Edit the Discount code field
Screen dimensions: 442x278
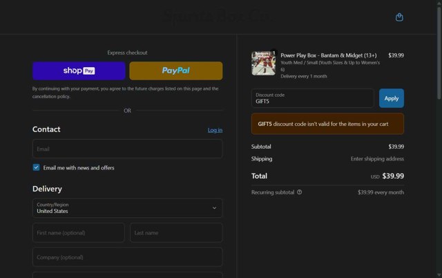pos(313,98)
